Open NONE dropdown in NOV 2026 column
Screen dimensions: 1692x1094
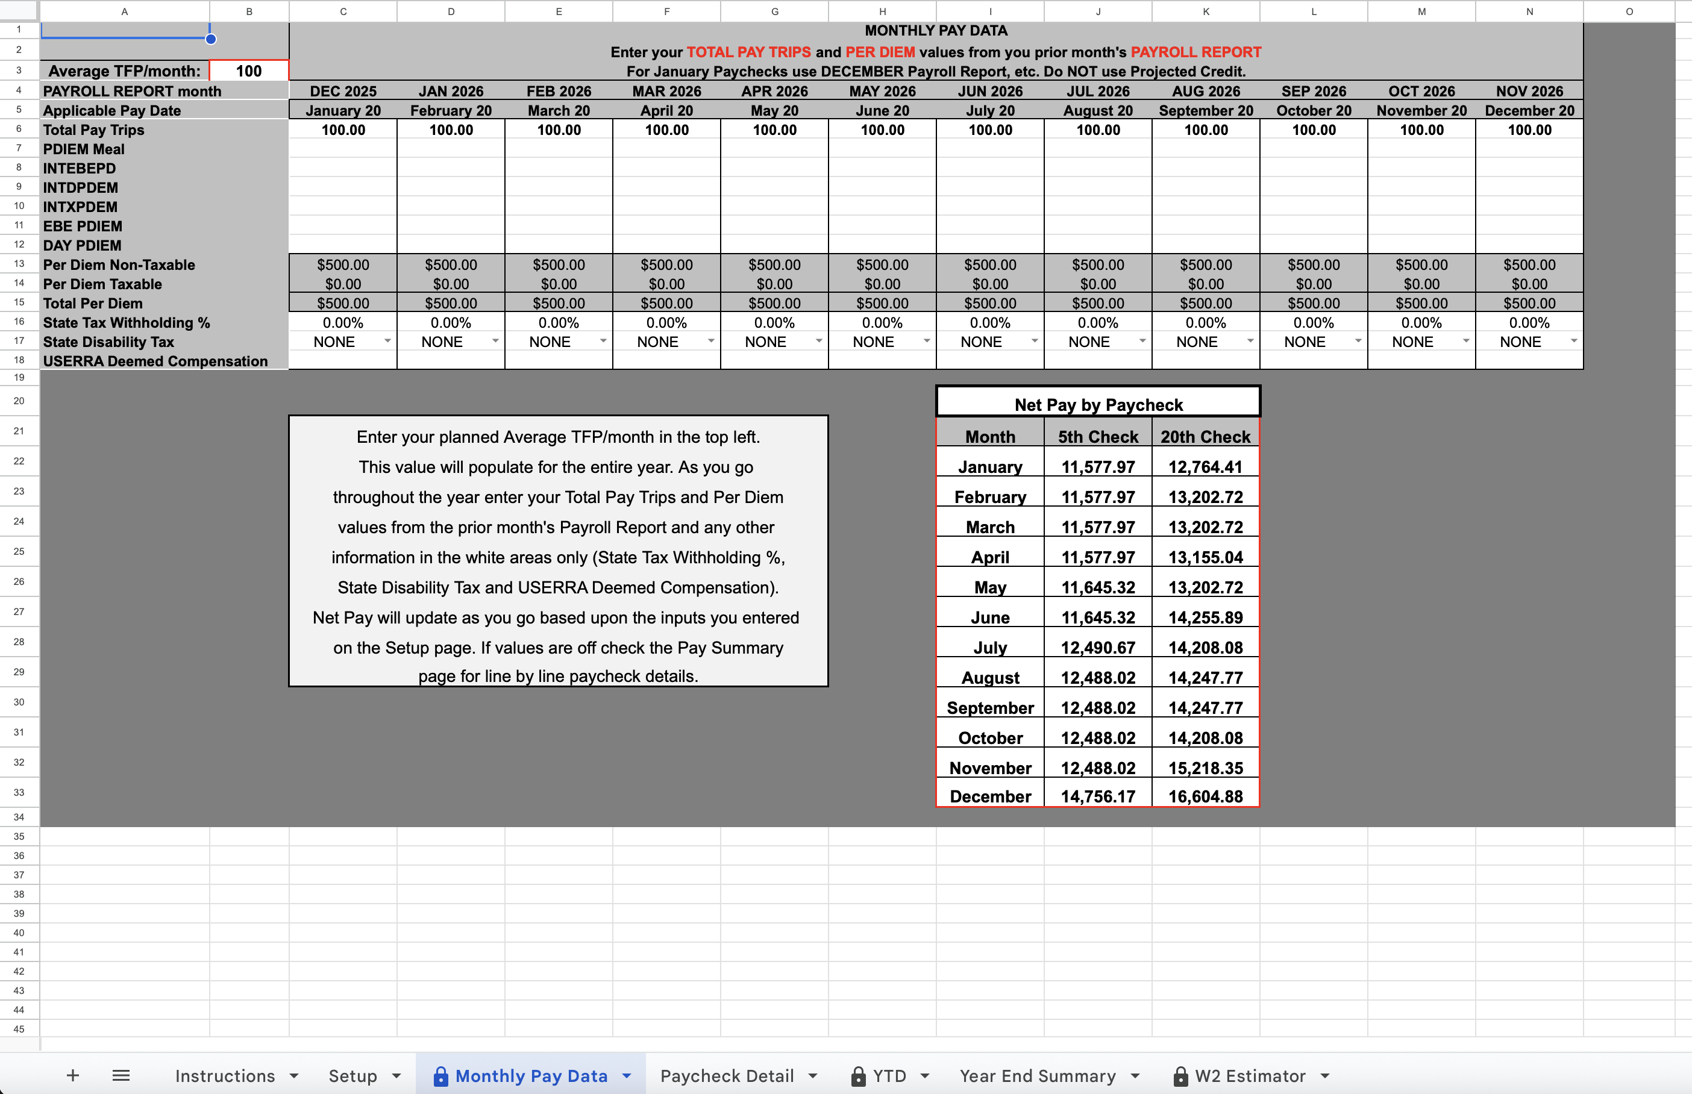pos(1574,342)
